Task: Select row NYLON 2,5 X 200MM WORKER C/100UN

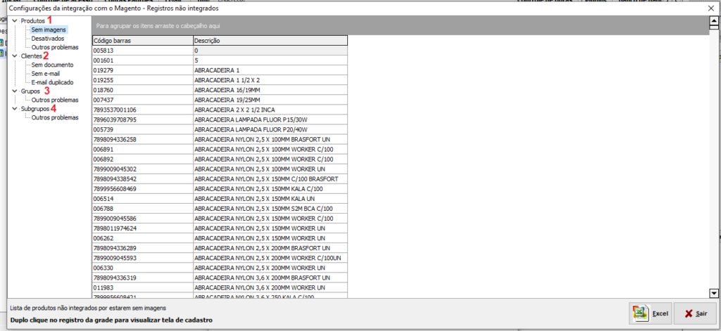Action: (220, 258)
